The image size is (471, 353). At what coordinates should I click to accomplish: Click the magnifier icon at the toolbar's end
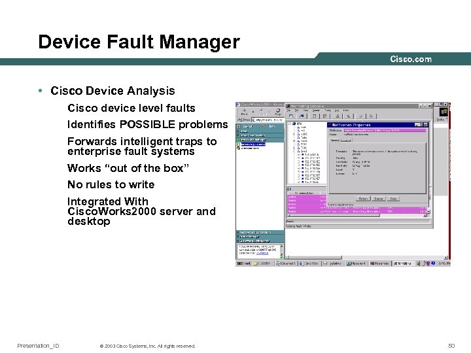(x=372, y=116)
